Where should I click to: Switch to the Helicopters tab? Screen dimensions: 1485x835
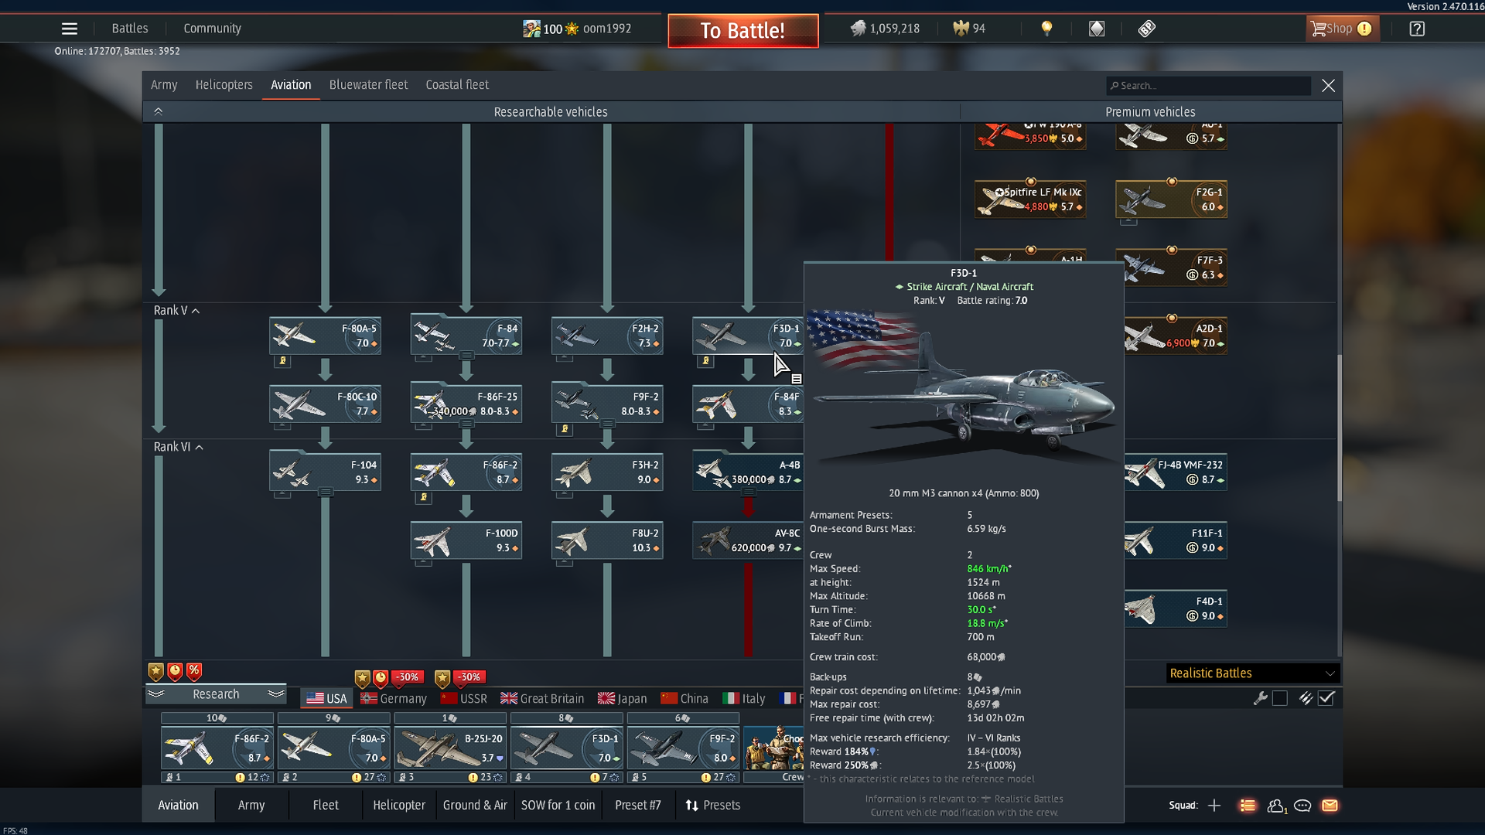[224, 85]
